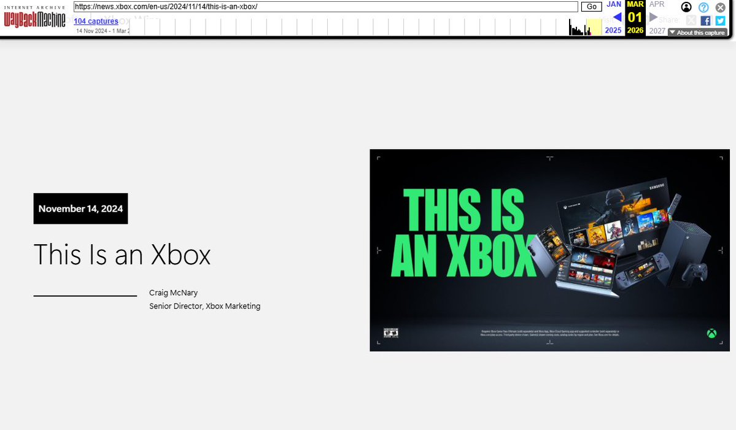Click author name Craig McNary
The width and height of the screenshot is (736, 430).
[x=173, y=293]
